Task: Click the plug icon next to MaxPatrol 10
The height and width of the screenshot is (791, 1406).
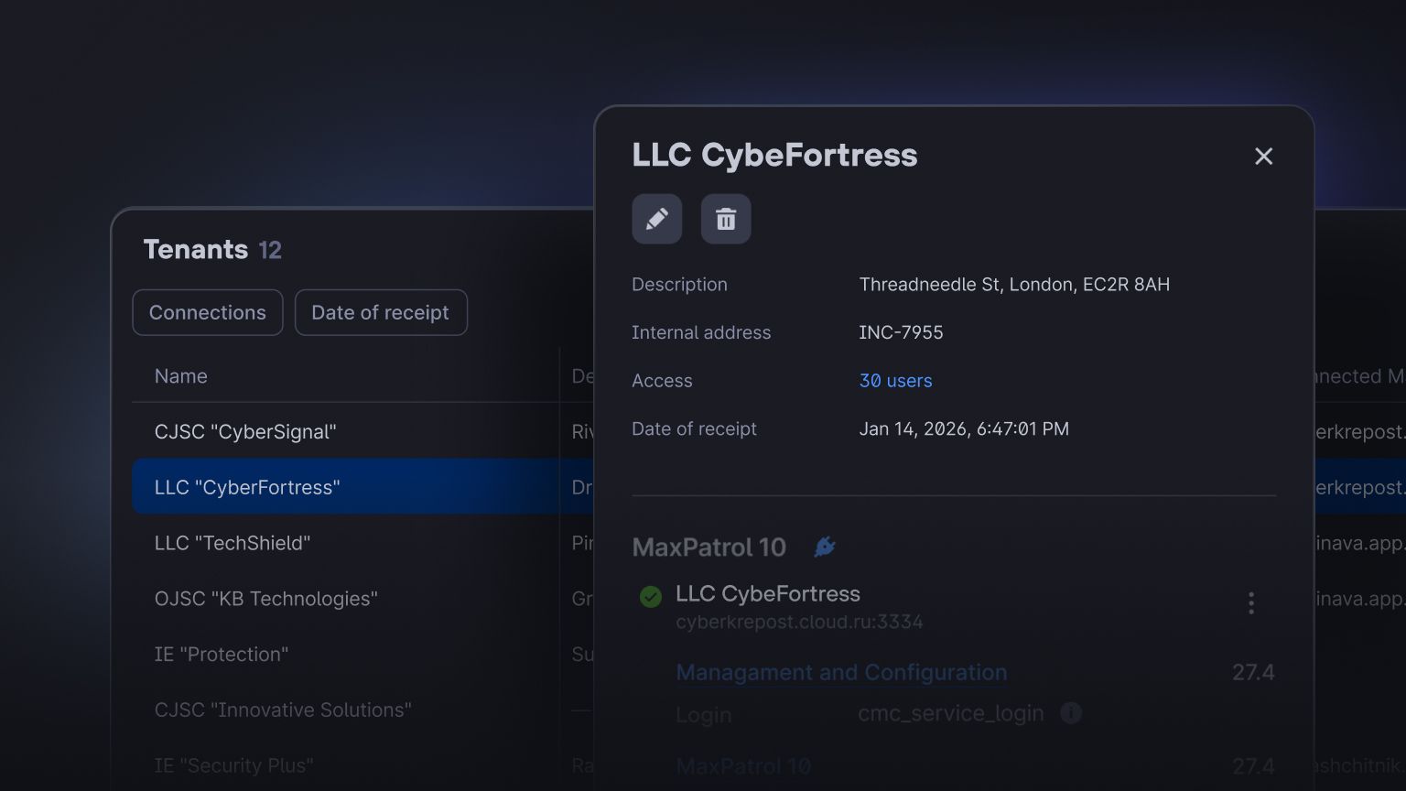Action: click(x=825, y=547)
